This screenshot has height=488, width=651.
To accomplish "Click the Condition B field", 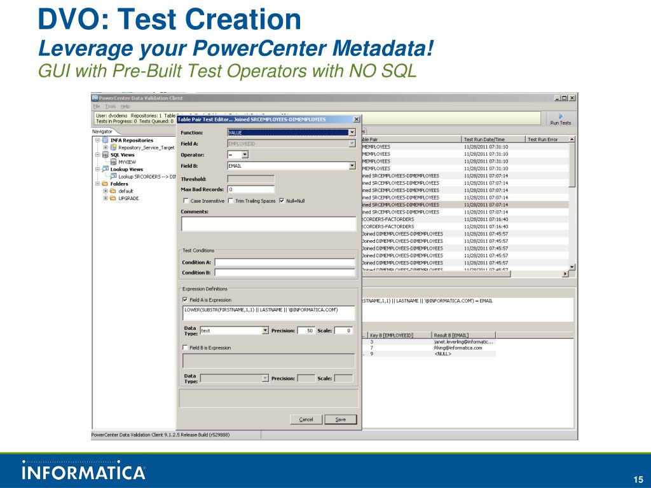I will pyautogui.click(x=285, y=273).
